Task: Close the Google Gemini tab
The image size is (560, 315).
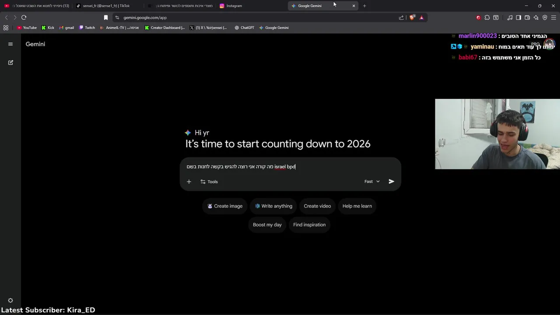Action: (353, 6)
